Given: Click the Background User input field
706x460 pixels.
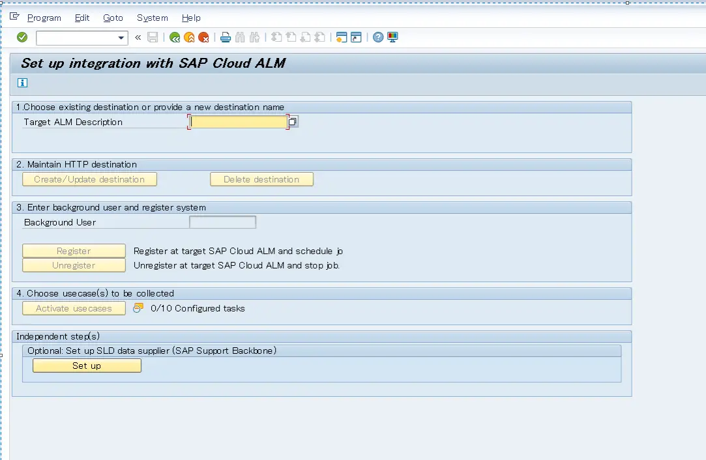Looking at the screenshot, I should pos(222,222).
